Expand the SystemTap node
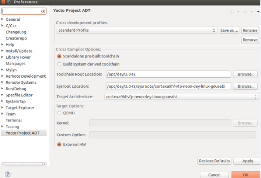The height and width of the screenshot is (178, 261). pos(2,101)
